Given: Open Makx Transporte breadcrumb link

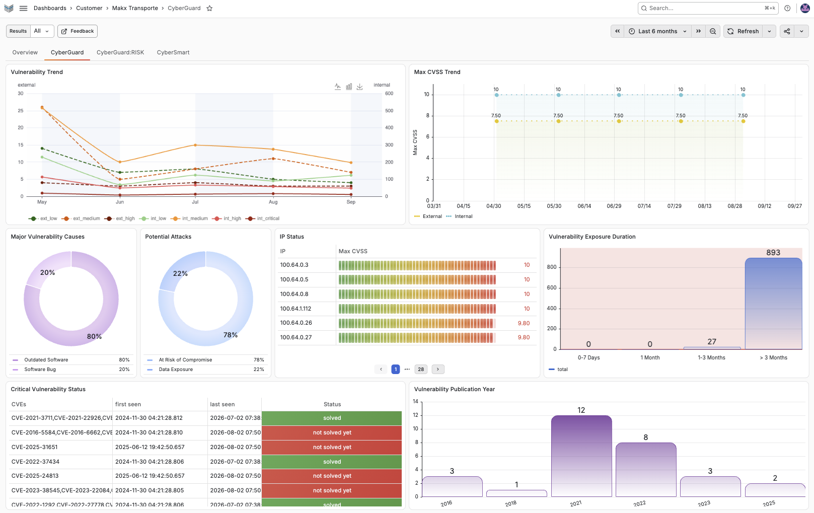Looking at the screenshot, I should click(x=135, y=8).
